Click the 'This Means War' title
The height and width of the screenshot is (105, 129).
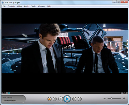coord(9,101)
